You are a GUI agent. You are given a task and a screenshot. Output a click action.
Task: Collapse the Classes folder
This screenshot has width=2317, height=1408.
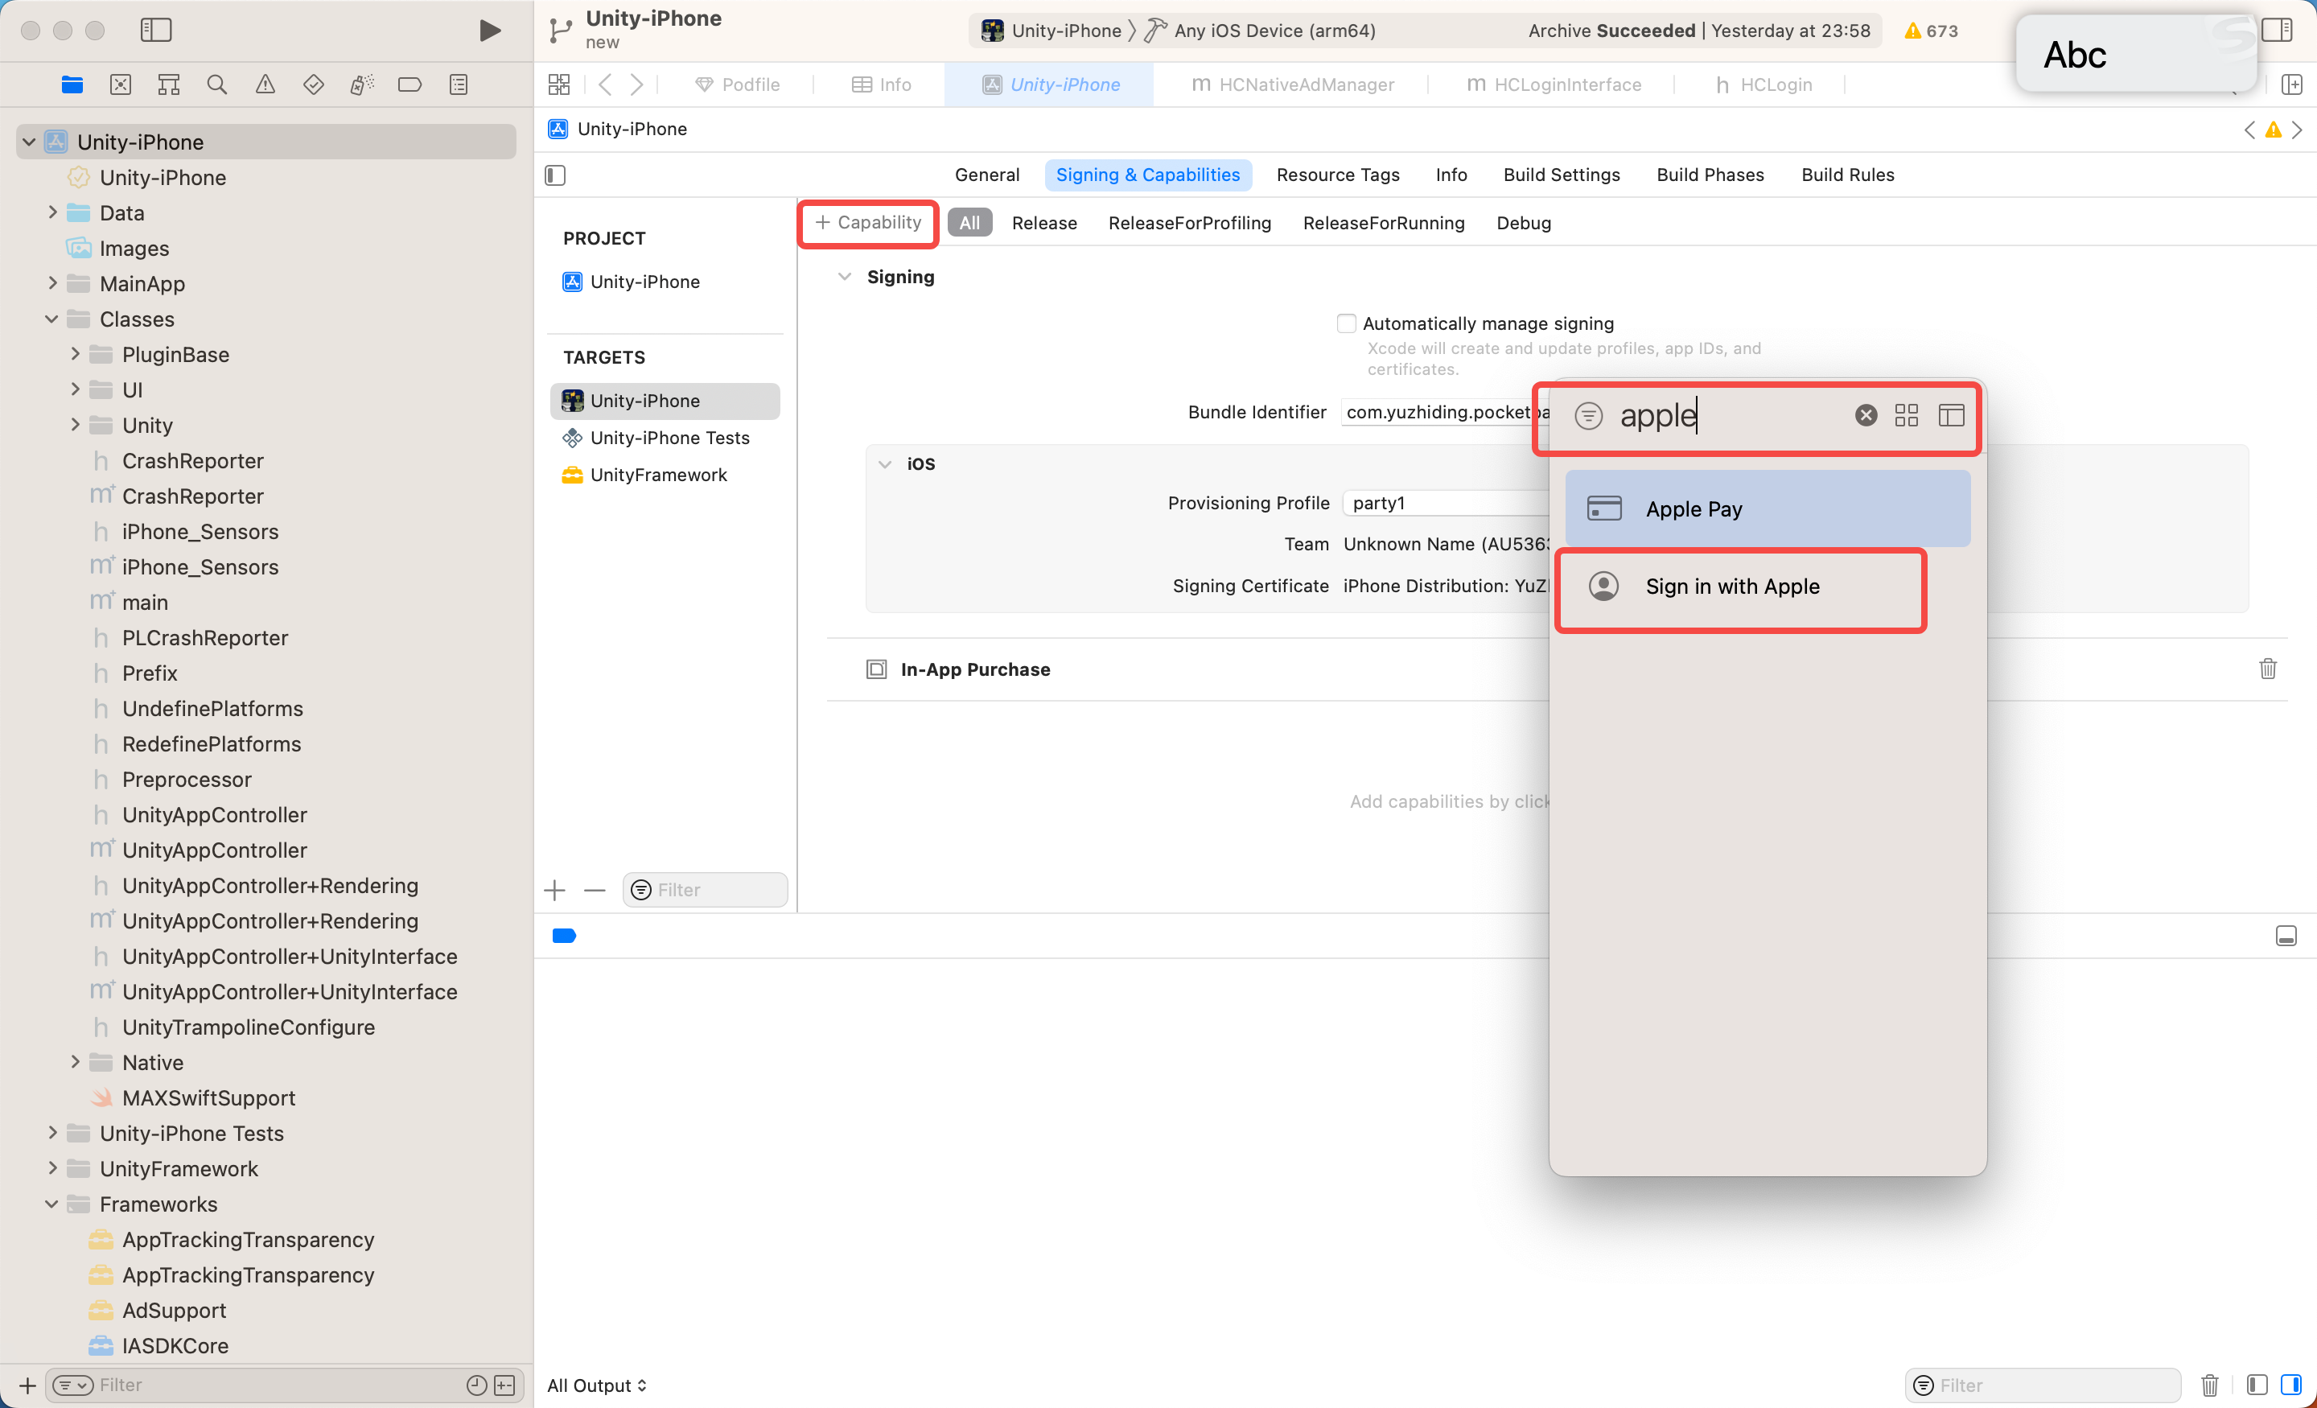tap(51, 319)
